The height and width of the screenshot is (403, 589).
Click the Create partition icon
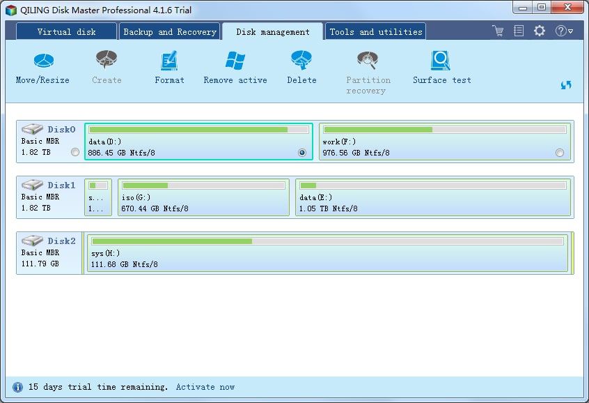107,59
